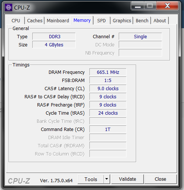Click the Channel # field showing Single
This screenshot has width=184, height=190.
click(x=140, y=37)
